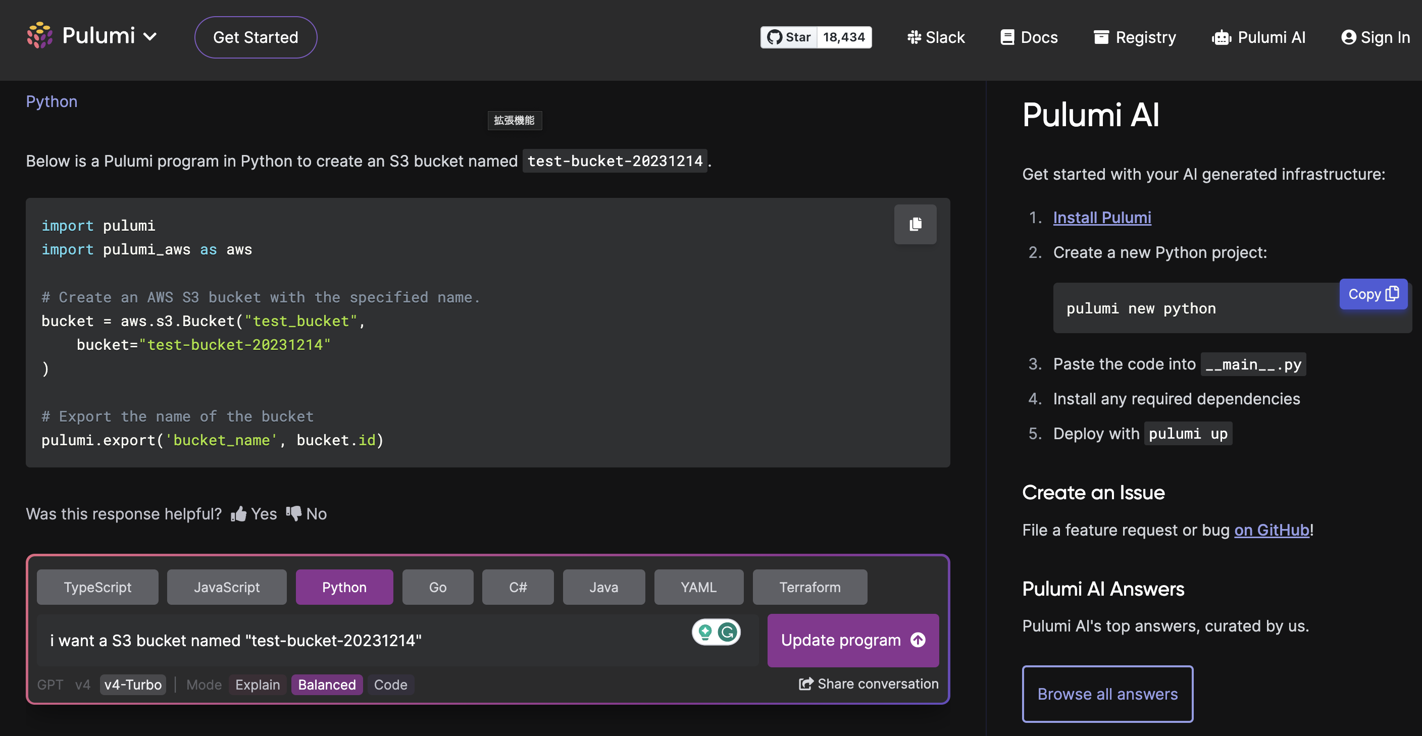Open the Registry menu item
The height and width of the screenshot is (736, 1422).
(x=1135, y=37)
